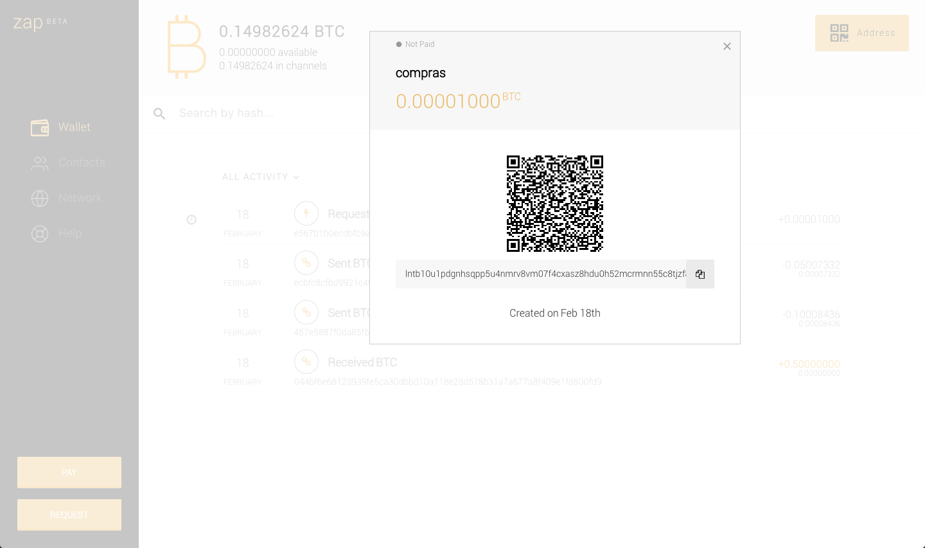Click the invoice QR code
This screenshot has height=548, width=925.
pos(555,204)
